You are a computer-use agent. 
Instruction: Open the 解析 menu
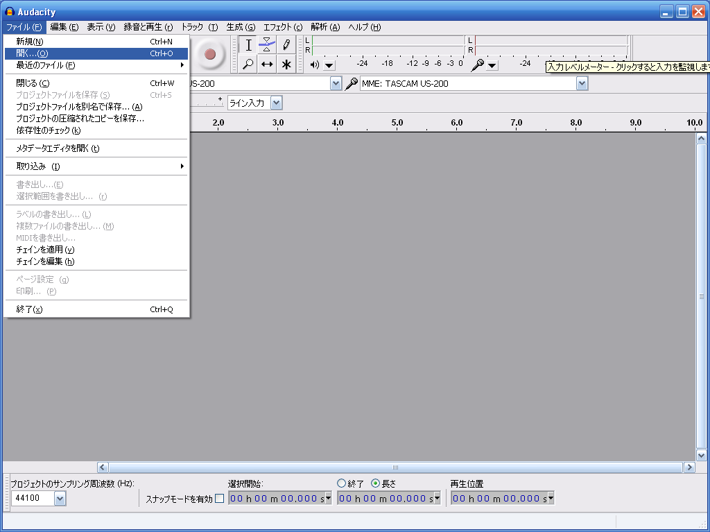point(325,27)
